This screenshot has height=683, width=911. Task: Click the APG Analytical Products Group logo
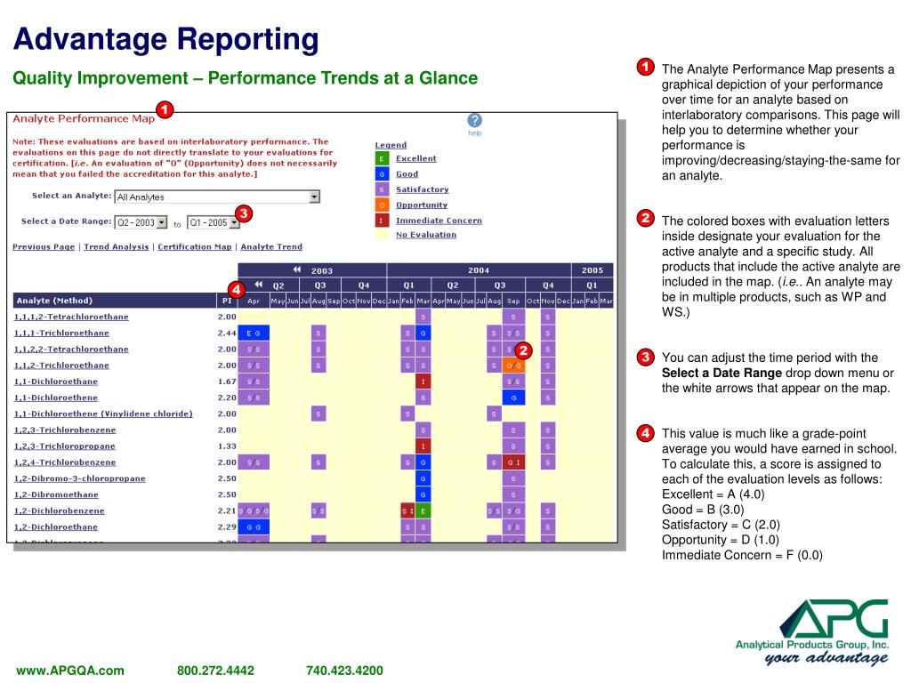(x=812, y=632)
